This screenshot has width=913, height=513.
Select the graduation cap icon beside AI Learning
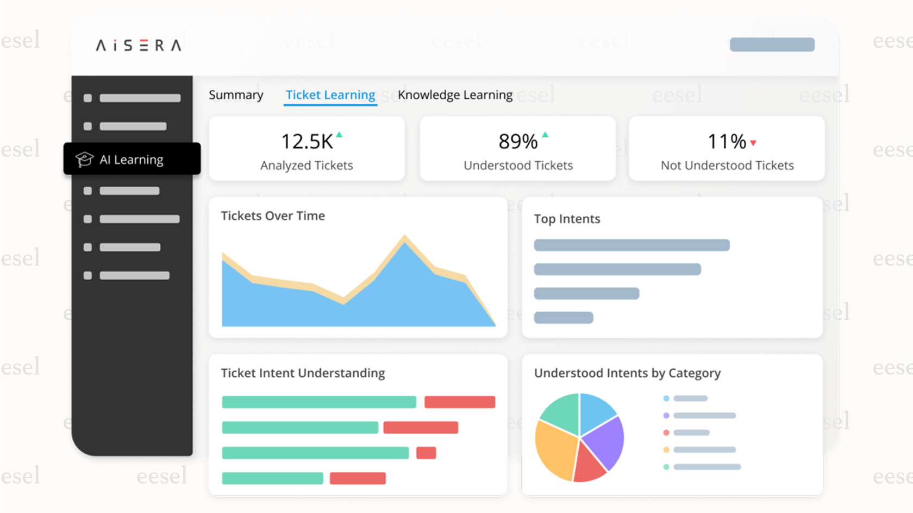[x=85, y=159]
